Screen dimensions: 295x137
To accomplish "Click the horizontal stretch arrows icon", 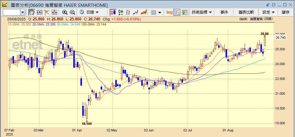I will pyautogui.click(x=54, y=12).
